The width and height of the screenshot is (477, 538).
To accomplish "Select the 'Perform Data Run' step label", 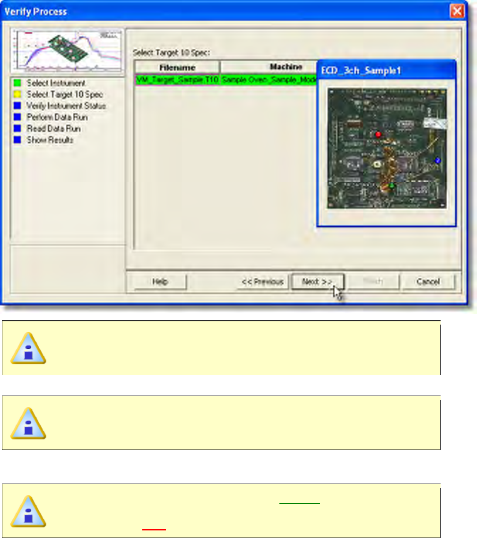I will 57,117.
